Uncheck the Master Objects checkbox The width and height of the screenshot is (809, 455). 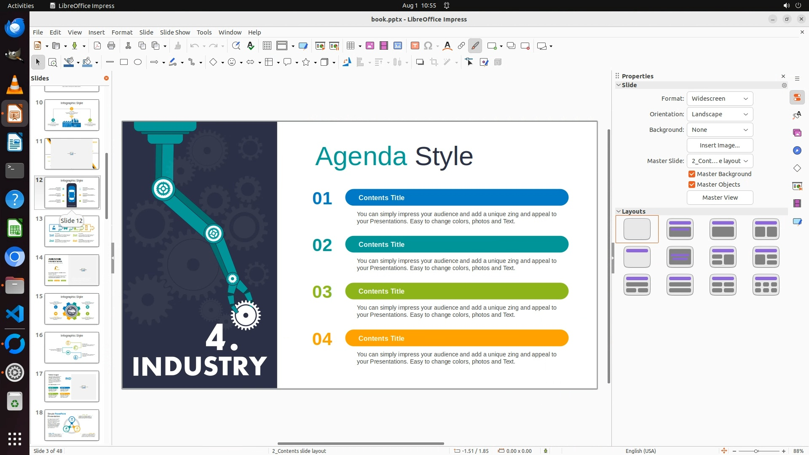click(692, 185)
